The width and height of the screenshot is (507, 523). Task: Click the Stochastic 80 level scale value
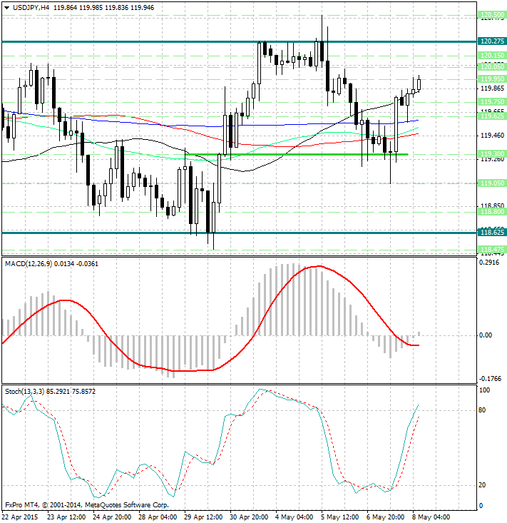[483, 410]
